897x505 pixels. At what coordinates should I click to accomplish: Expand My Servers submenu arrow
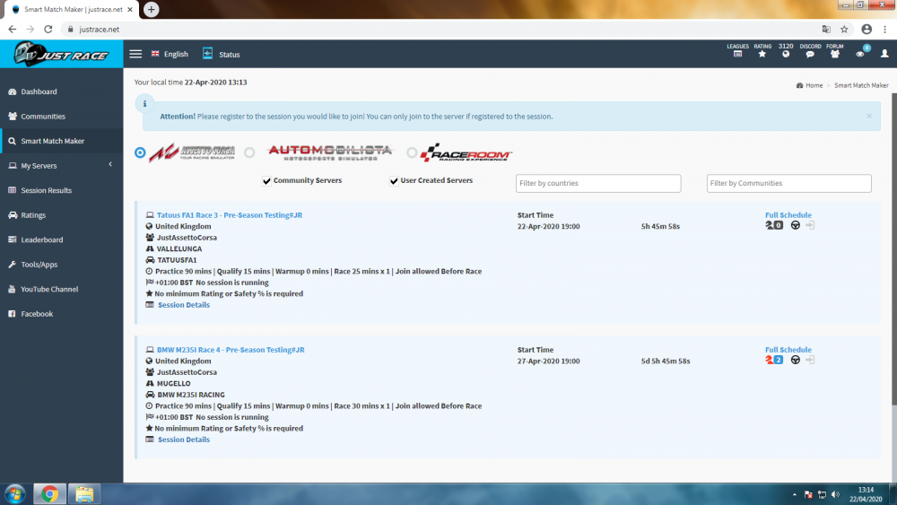point(110,165)
